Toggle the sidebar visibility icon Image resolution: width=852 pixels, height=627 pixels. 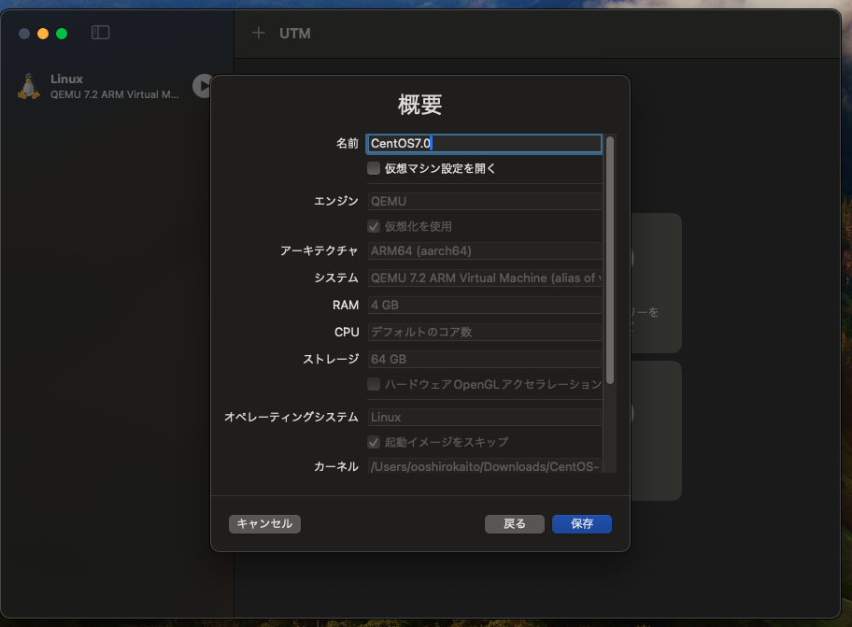coord(99,31)
